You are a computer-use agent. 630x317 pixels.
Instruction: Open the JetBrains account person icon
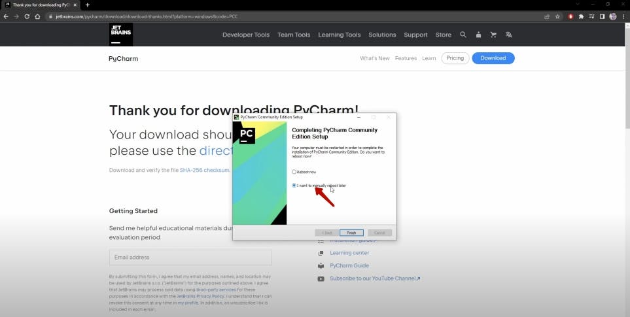(478, 35)
